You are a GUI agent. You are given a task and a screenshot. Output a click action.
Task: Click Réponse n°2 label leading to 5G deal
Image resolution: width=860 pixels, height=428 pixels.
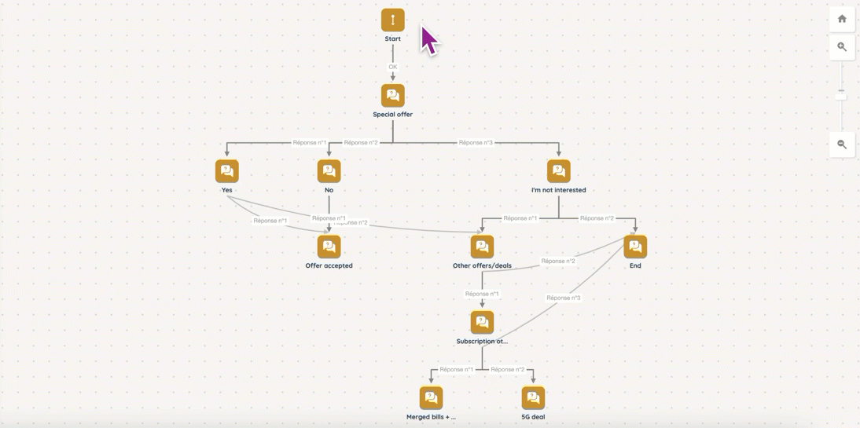point(507,369)
